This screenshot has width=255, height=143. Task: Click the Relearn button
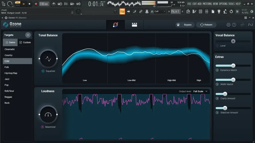point(206,25)
